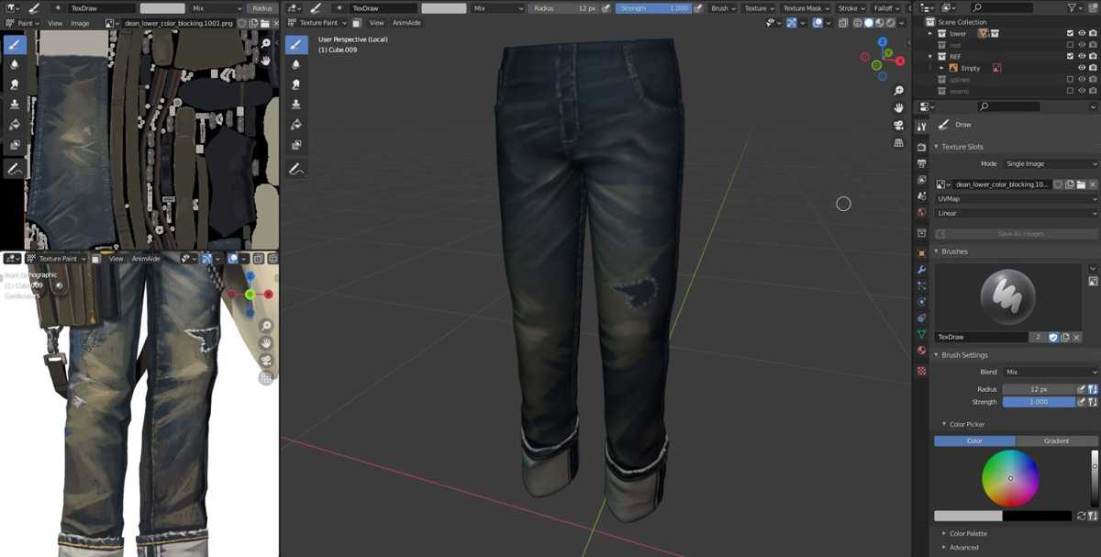Choose the Clone tool in the 3D viewport
1101x557 pixels.
(x=296, y=105)
